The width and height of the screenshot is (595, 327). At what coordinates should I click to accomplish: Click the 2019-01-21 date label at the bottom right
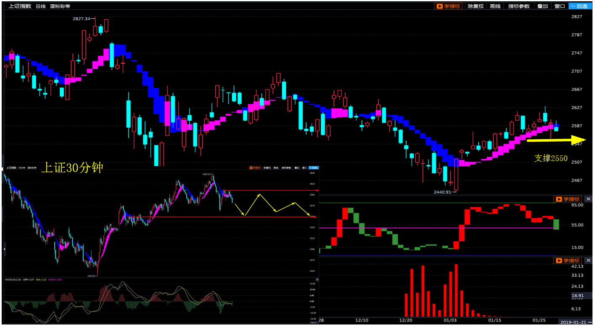[574, 322]
